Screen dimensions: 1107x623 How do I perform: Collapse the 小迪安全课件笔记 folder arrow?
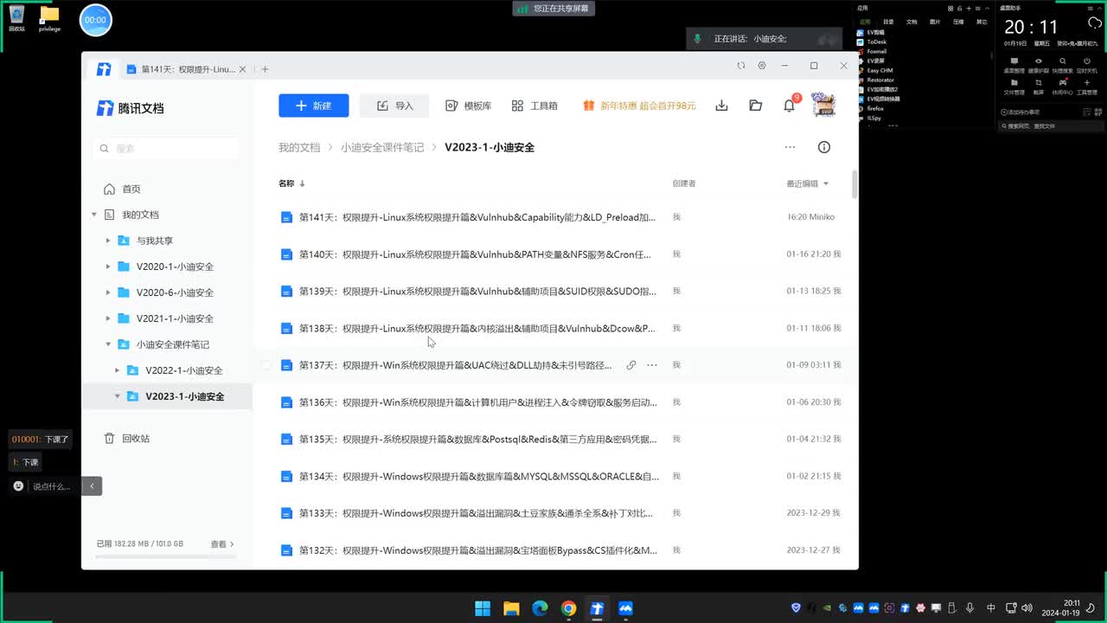(107, 344)
